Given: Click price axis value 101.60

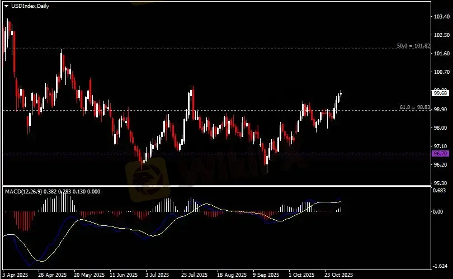Looking at the screenshot, I should [x=442, y=54].
